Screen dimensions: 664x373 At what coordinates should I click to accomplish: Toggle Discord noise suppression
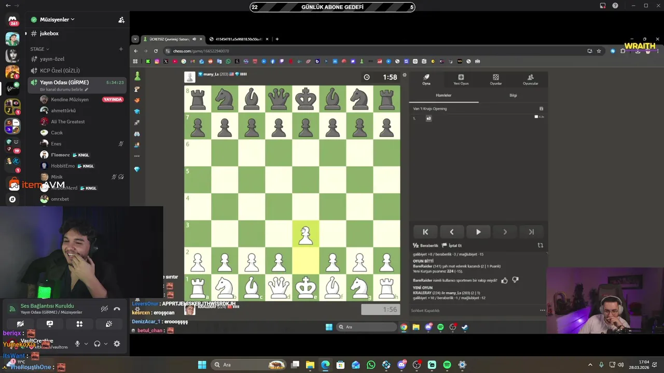click(104, 309)
